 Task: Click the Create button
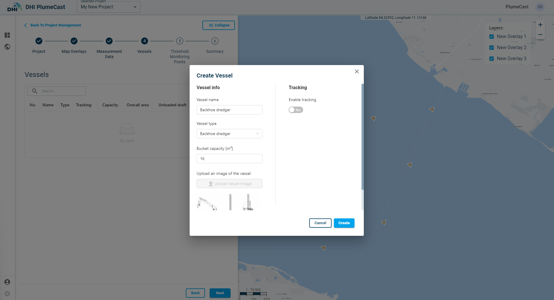344,223
